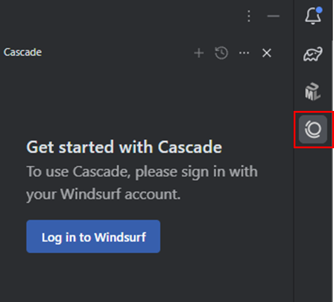Viewport: 334px width, 302px height.
Task: Click the Log in to Windsurf button
Action: tap(93, 236)
